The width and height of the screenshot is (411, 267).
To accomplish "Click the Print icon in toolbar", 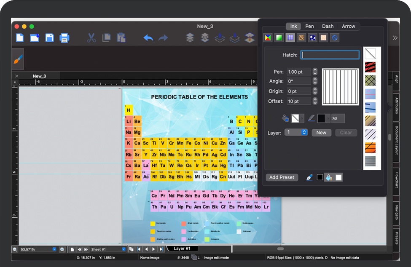I will click(x=64, y=38).
